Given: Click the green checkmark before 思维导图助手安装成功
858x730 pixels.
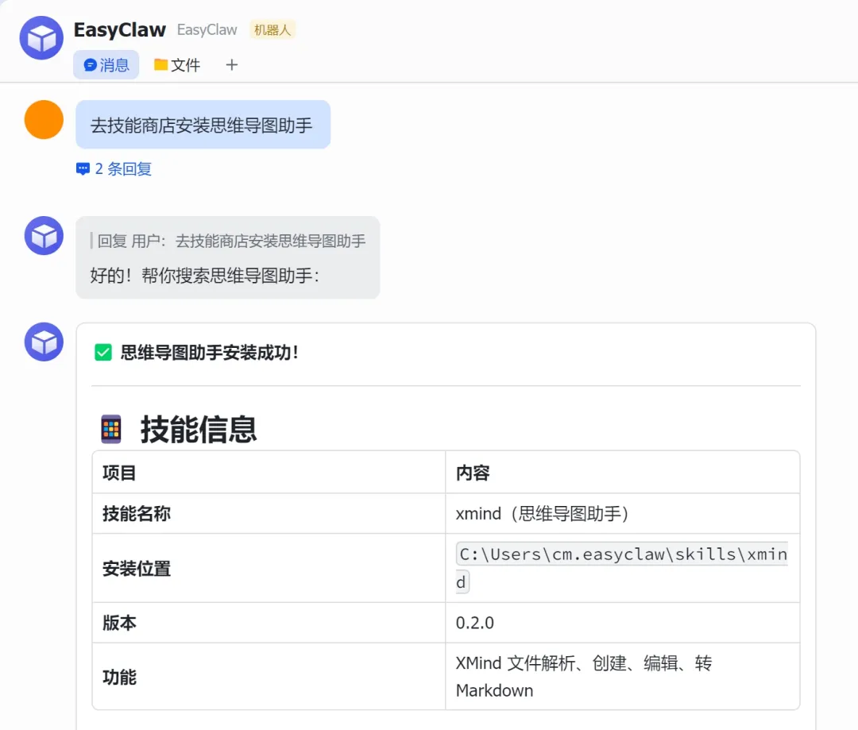Looking at the screenshot, I should coord(103,353).
